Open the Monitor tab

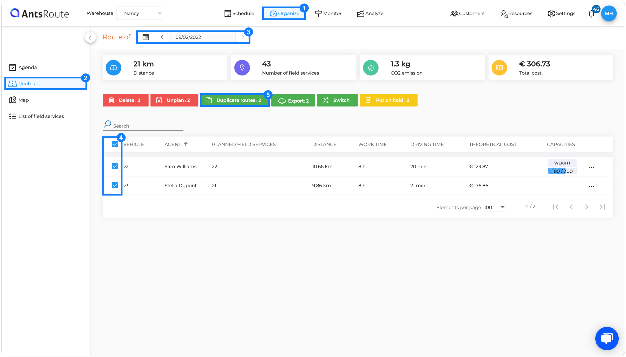tap(328, 14)
